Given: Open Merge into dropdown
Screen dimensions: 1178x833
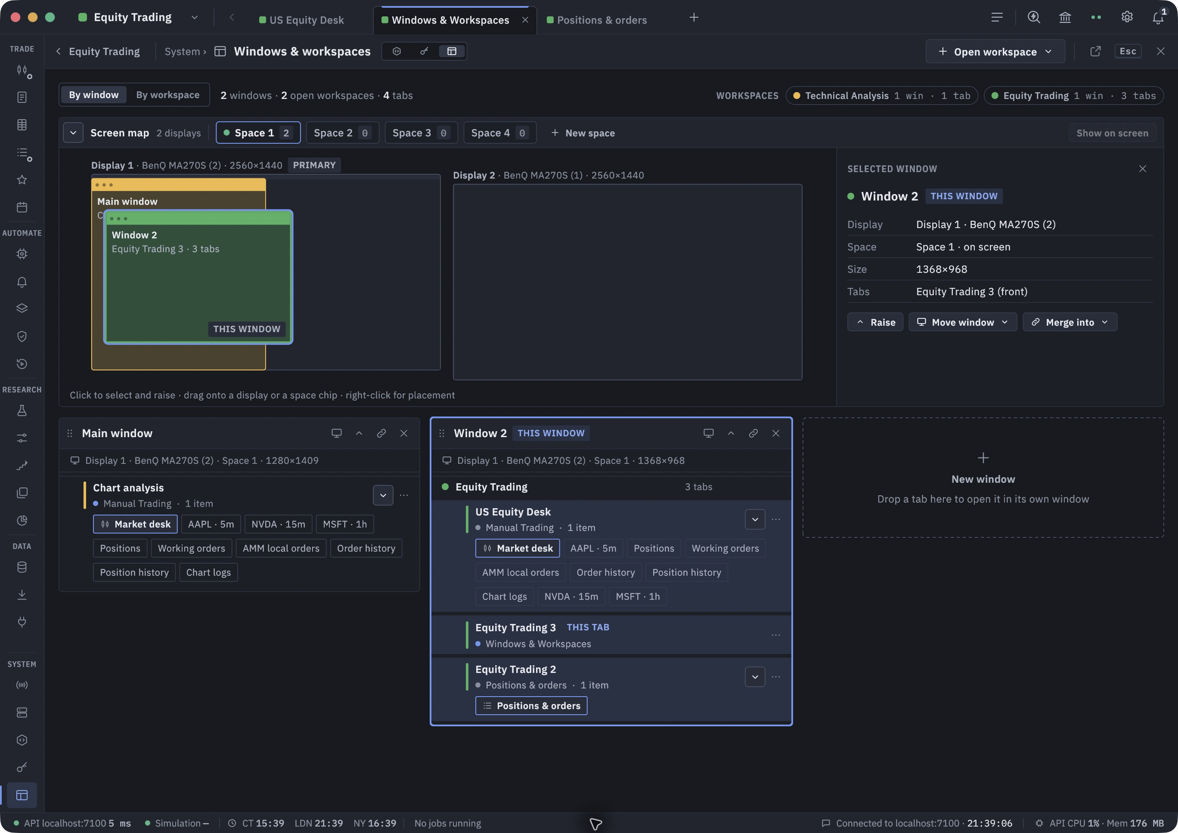Looking at the screenshot, I should pos(1069,322).
